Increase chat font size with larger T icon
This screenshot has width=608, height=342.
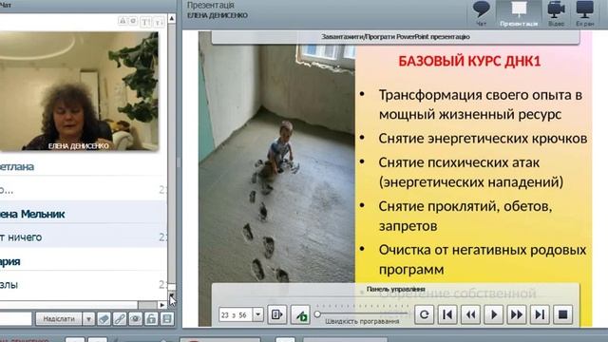pos(145,22)
